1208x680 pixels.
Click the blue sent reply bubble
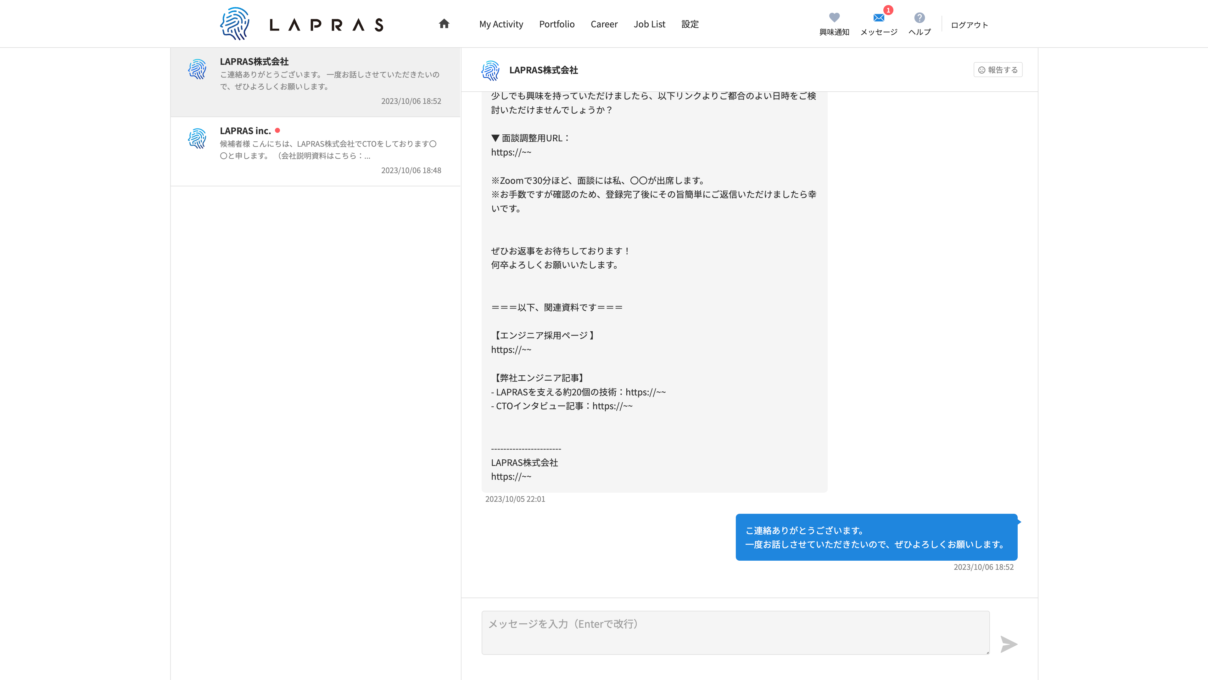pos(876,537)
